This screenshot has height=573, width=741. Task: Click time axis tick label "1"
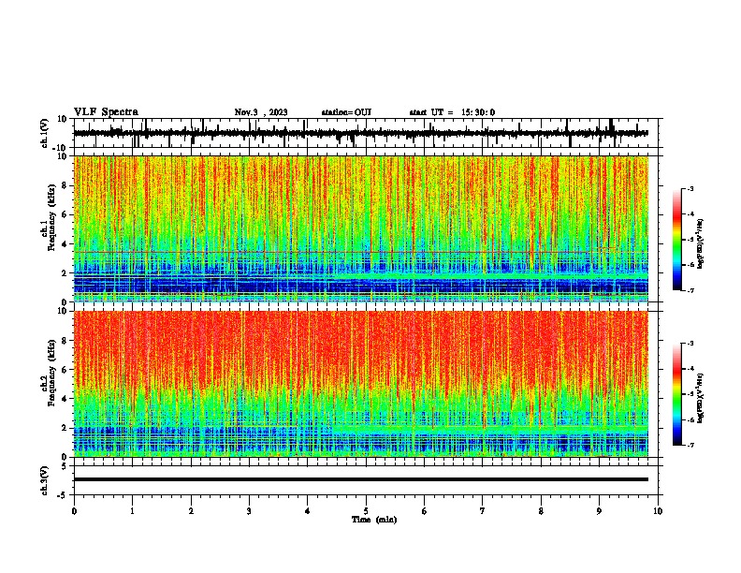tap(133, 511)
